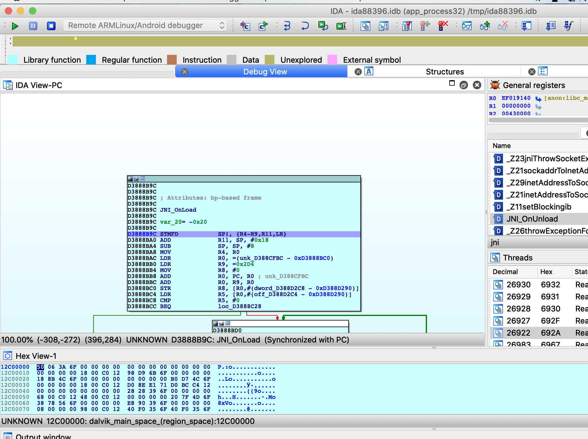
Task: Click the Step over toolbar icon
Action: pyautogui.click(x=305, y=26)
